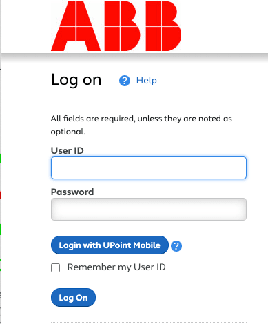The height and width of the screenshot is (324, 268).
Task: Enable the Remember my User ID checkbox
Action: [x=55, y=267]
